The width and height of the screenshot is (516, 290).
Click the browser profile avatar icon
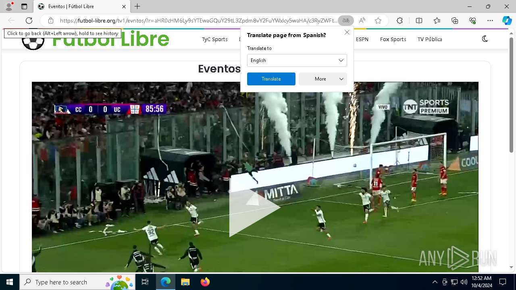(9, 6)
